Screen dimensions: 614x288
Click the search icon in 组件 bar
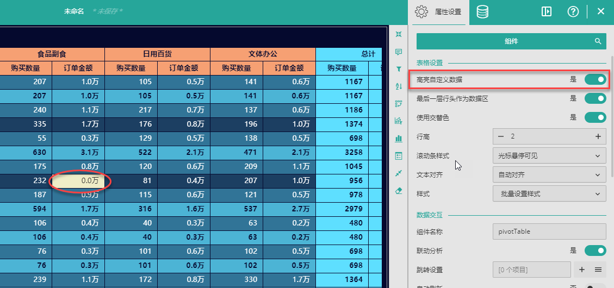point(598,41)
